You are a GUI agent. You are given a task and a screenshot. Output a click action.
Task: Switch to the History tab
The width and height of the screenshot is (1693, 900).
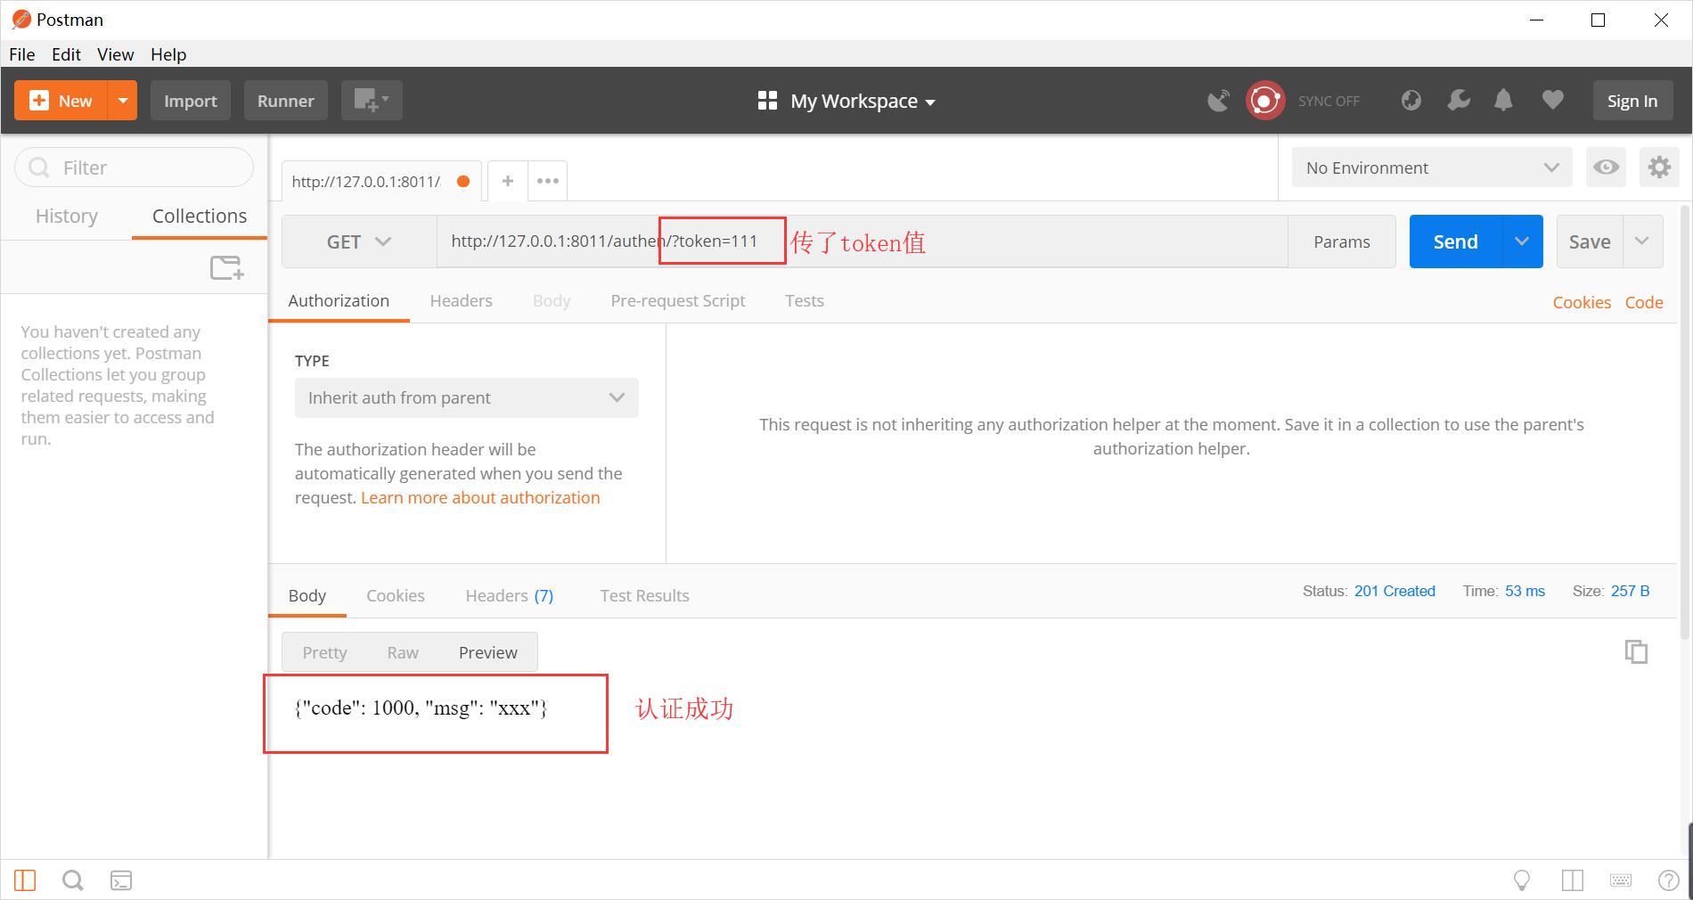(67, 216)
